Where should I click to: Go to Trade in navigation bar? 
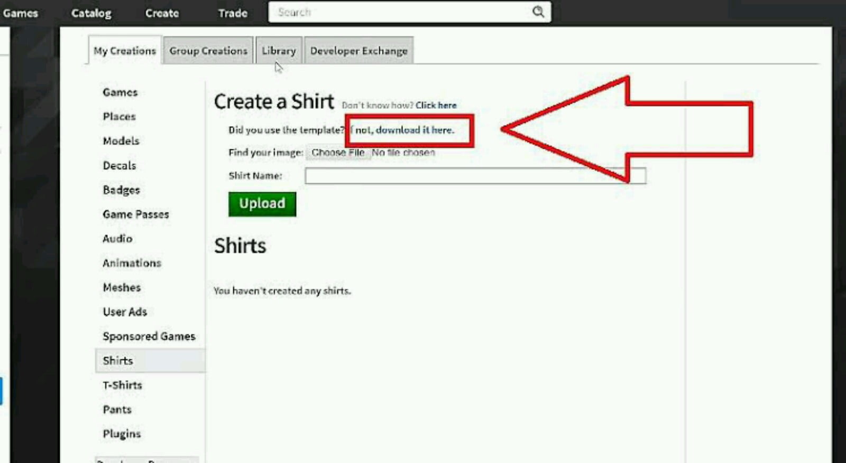(233, 13)
